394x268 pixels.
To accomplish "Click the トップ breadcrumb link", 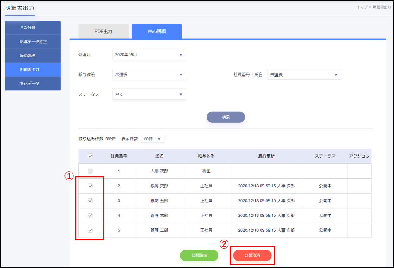I will (362, 7).
